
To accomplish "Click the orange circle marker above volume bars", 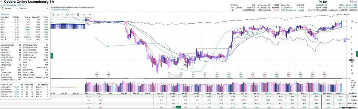I will point(337,81).
